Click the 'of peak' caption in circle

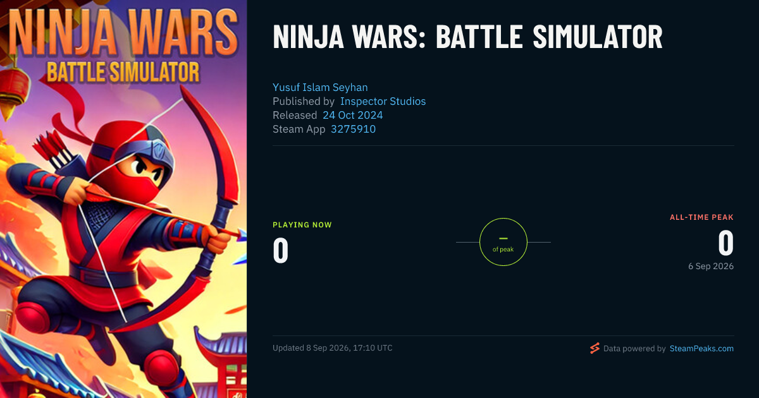(x=503, y=250)
